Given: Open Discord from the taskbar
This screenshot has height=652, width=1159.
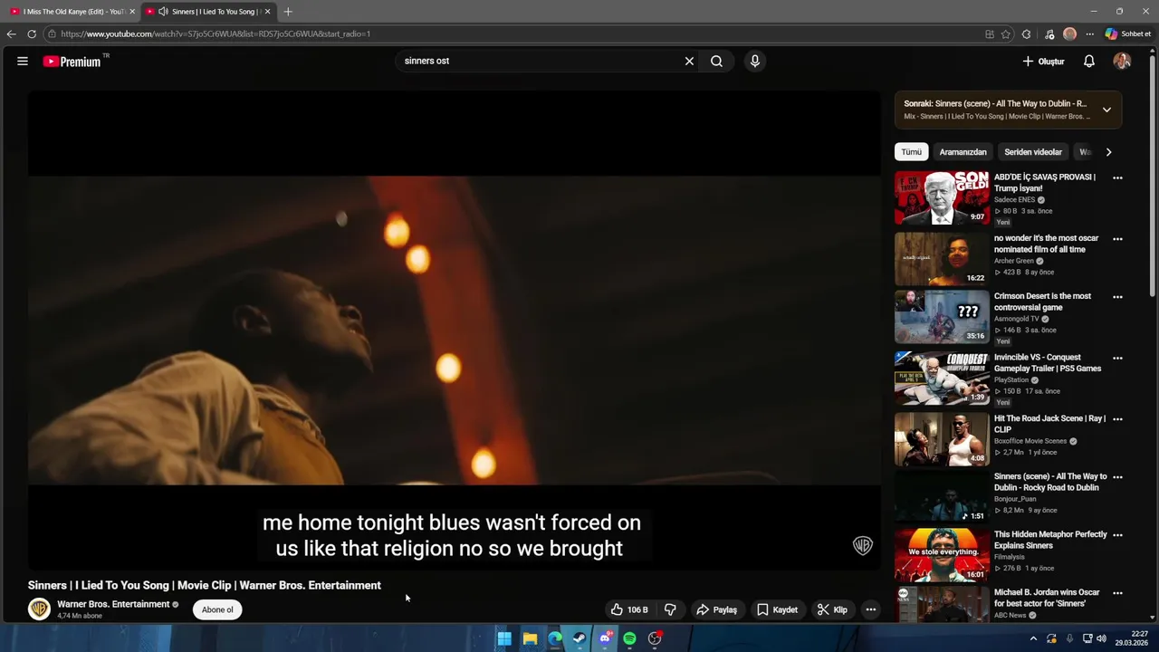Looking at the screenshot, I should pyautogui.click(x=605, y=638).
